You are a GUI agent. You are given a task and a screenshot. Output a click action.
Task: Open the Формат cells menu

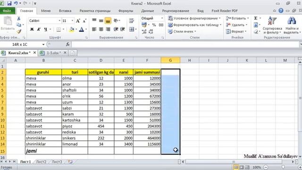pyautogui.click(x=236, y=32)
